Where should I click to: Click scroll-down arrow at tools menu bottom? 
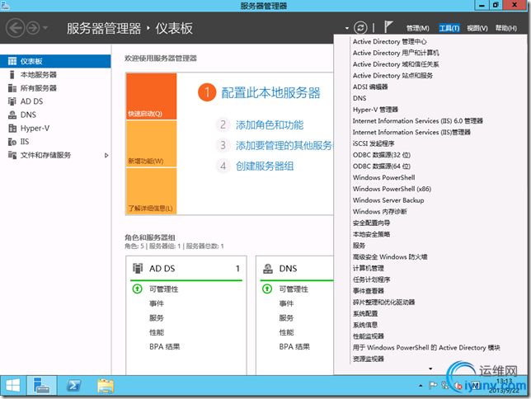[x=430, y=368]
